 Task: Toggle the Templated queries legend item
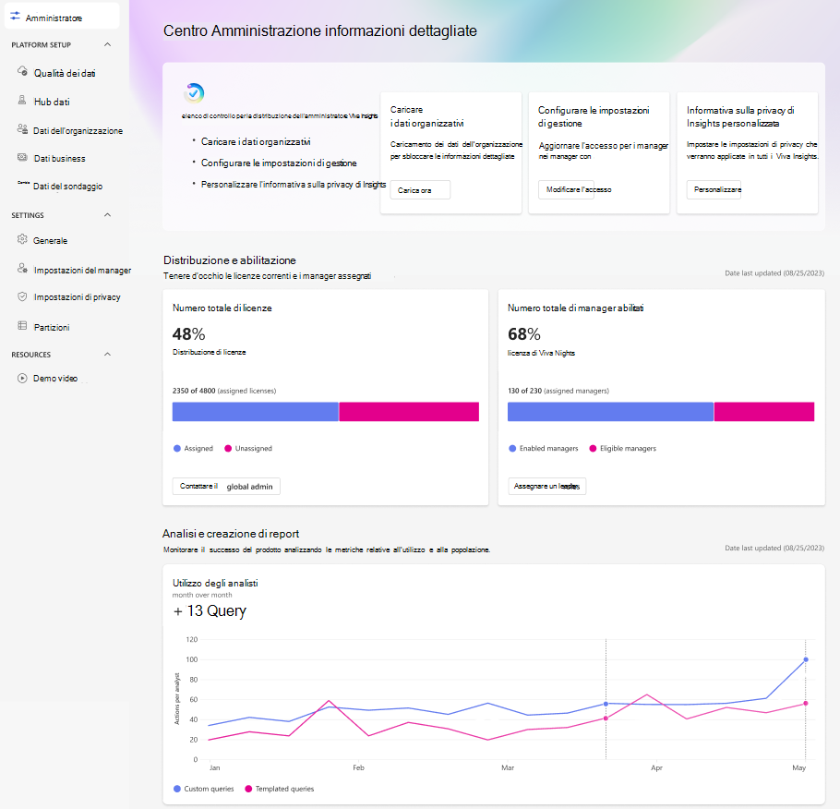[x=279, y=789]
